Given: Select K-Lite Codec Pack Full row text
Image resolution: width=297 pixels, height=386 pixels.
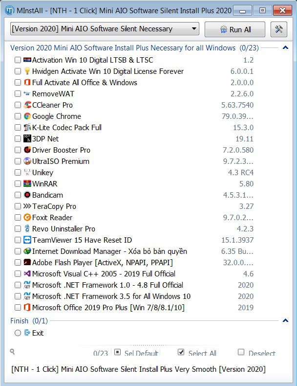Looking at the screenshot, I should pyautogui.click(x=67, y=128).
